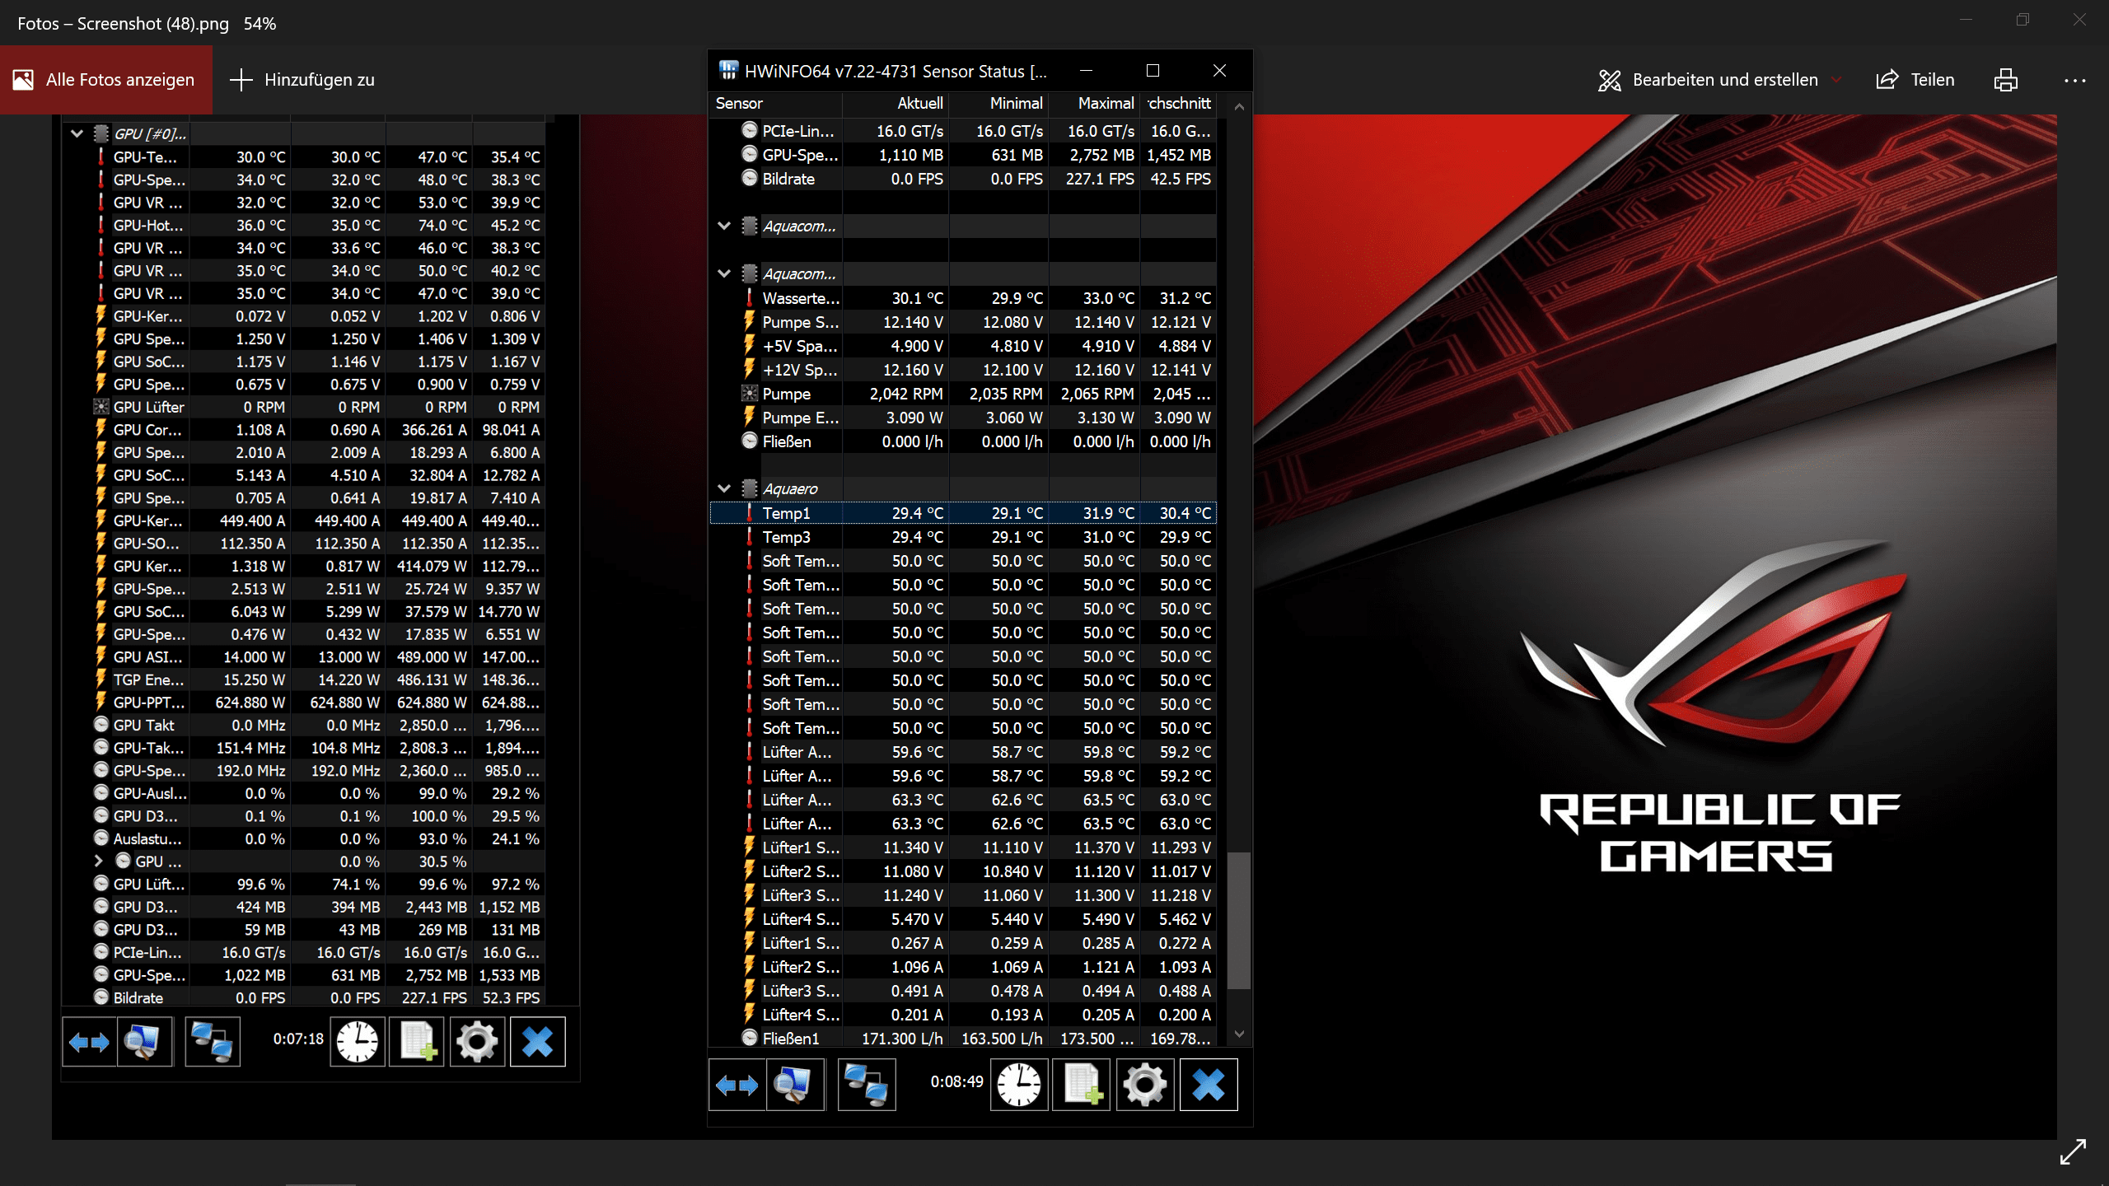Click the sensor list scrollbar down arrow
The width and height of the screenshot is (2109, 1186).
[x=1238, y=1034]
